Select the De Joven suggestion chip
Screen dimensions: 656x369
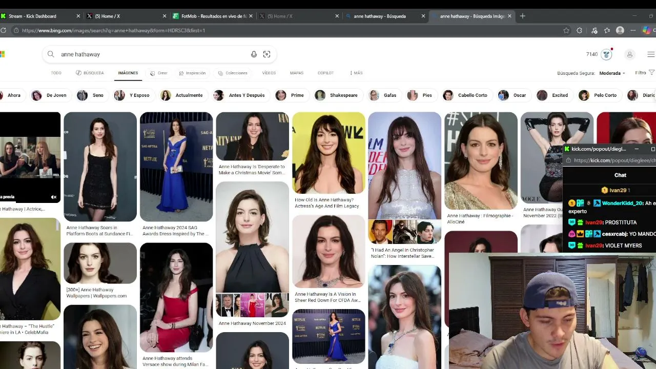50,95
